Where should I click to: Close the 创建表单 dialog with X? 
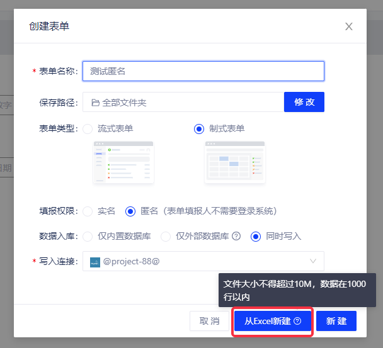tap(348, 26)
